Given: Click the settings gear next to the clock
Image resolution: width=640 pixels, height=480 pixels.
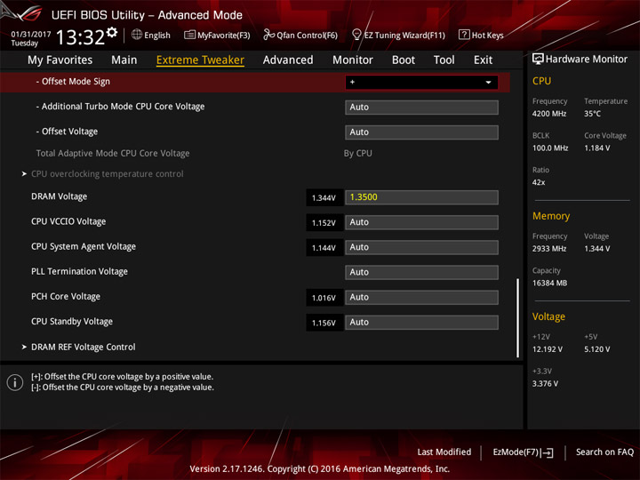Looking at the screenshot, I should pos(112,32).
